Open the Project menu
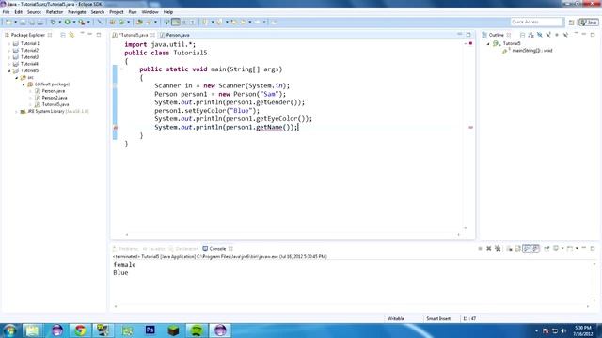 [117, 12]
